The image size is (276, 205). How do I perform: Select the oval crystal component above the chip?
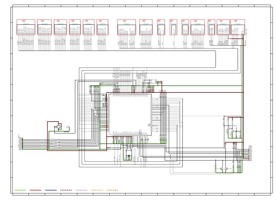pos(153,81)
